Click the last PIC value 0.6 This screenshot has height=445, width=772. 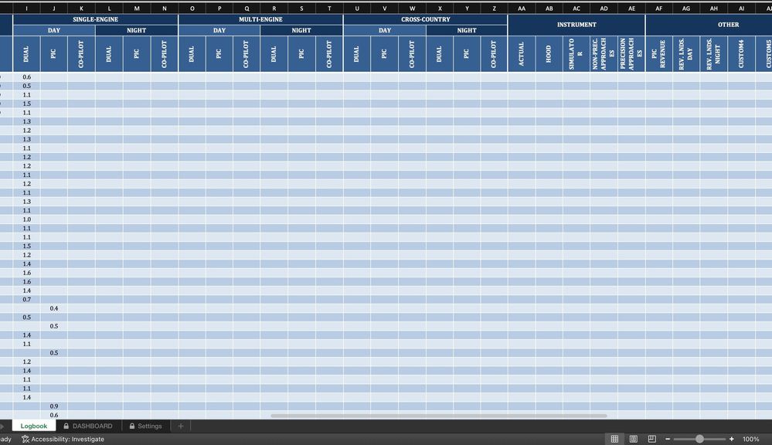[x=54, y=415]
